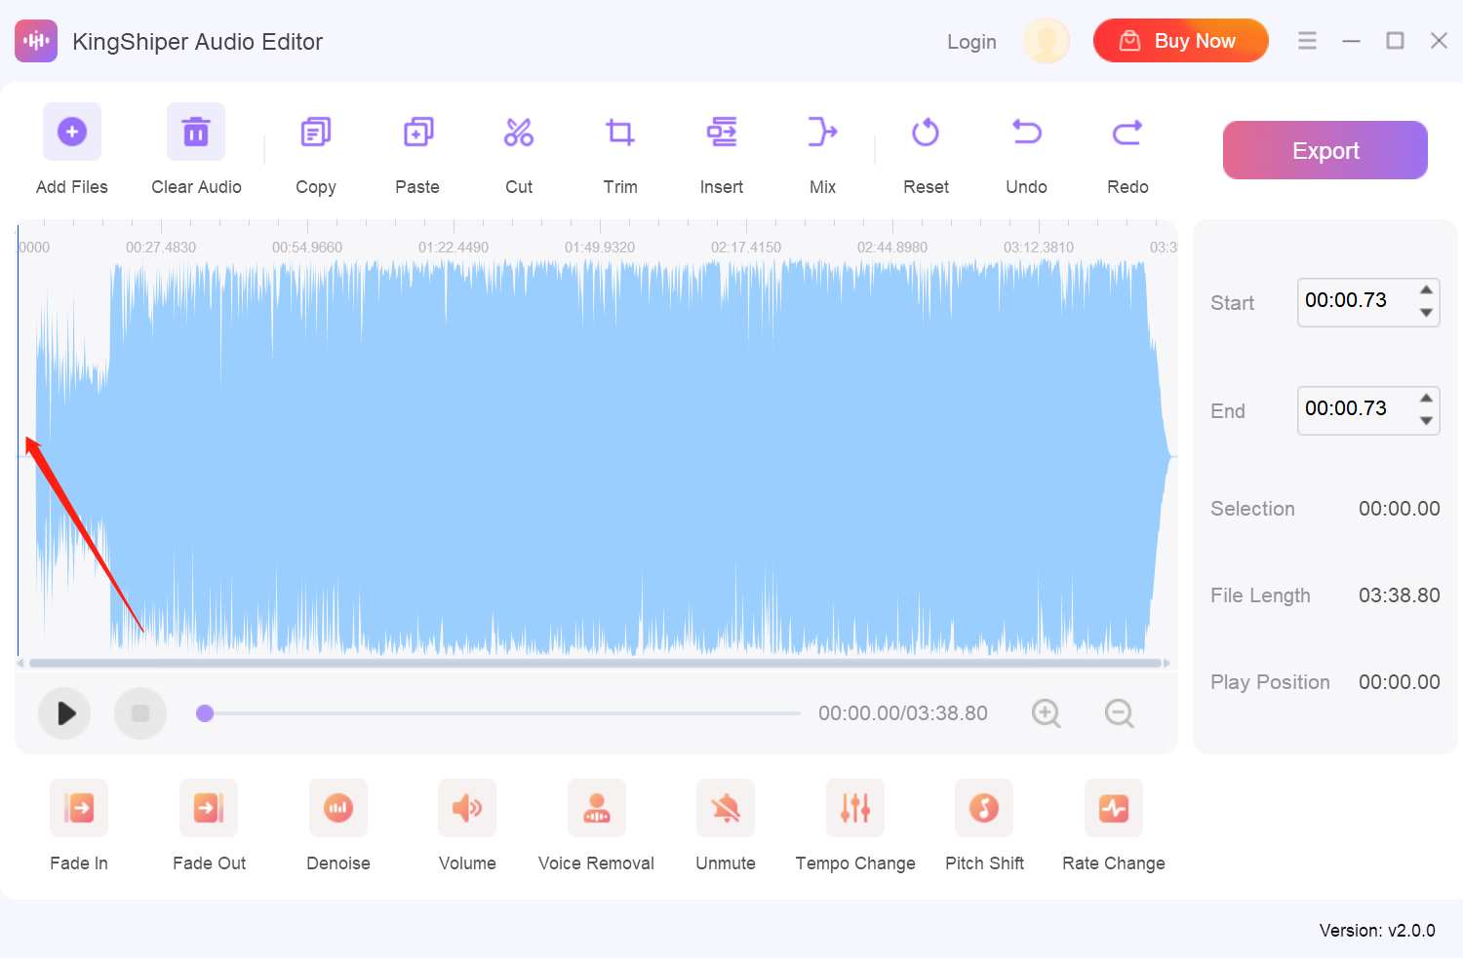The image size is (1463, 958).
Task: Decrease the Start time value
Action: click(1427, 313)
